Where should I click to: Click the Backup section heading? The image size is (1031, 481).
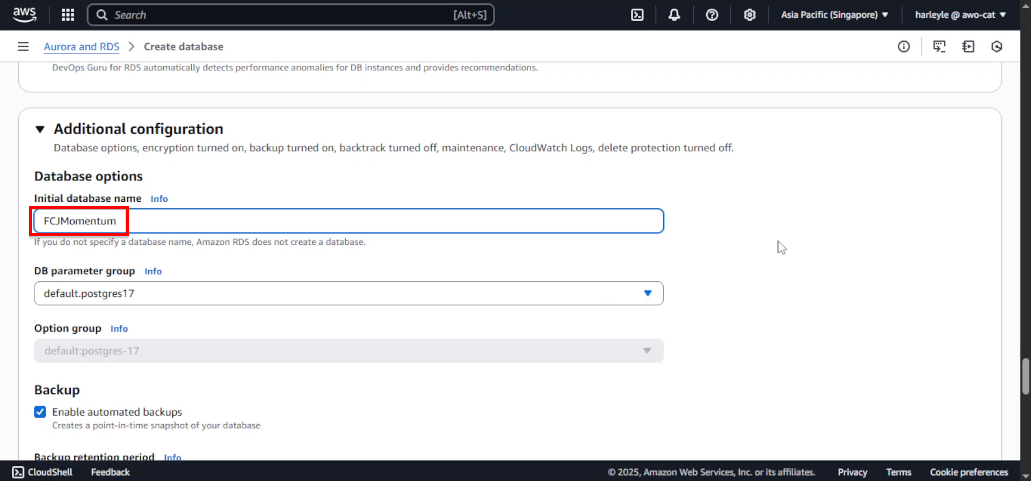57,390
